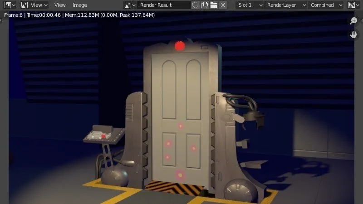
Task: Click the browse image datablock icon
Action: click(130, 5)
